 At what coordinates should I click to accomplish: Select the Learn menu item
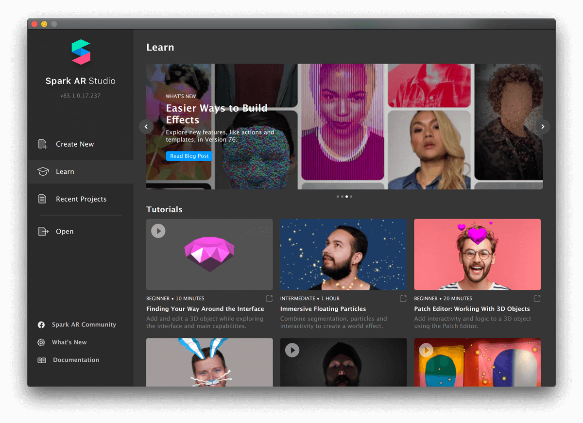tap(81, 171)
